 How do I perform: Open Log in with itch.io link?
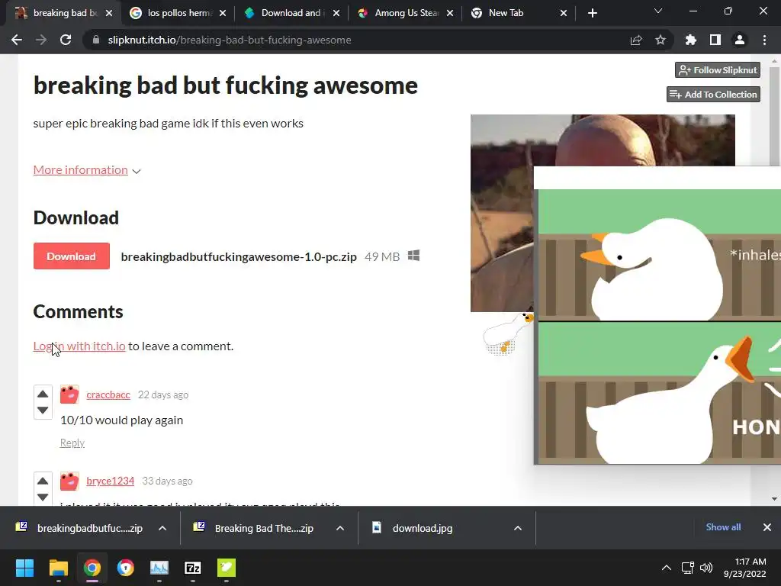coord(79,346)
